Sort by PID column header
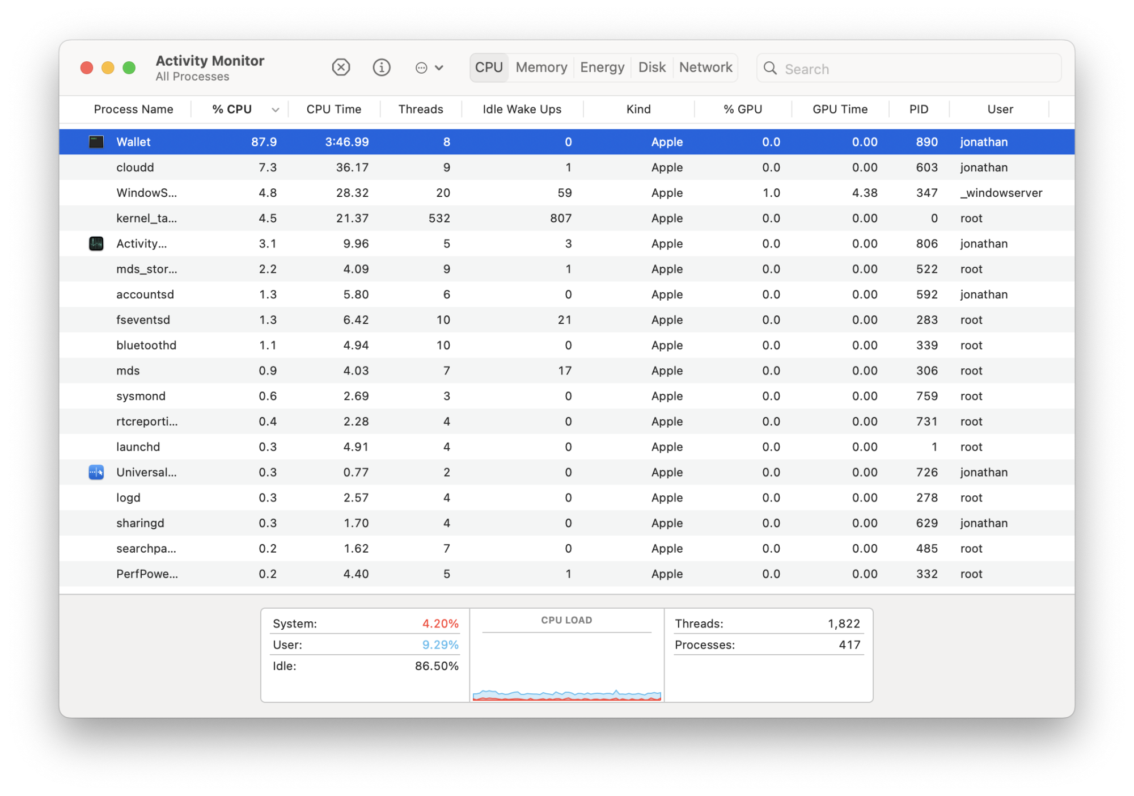Viewport: 1134px width, 796px height. 919,109
